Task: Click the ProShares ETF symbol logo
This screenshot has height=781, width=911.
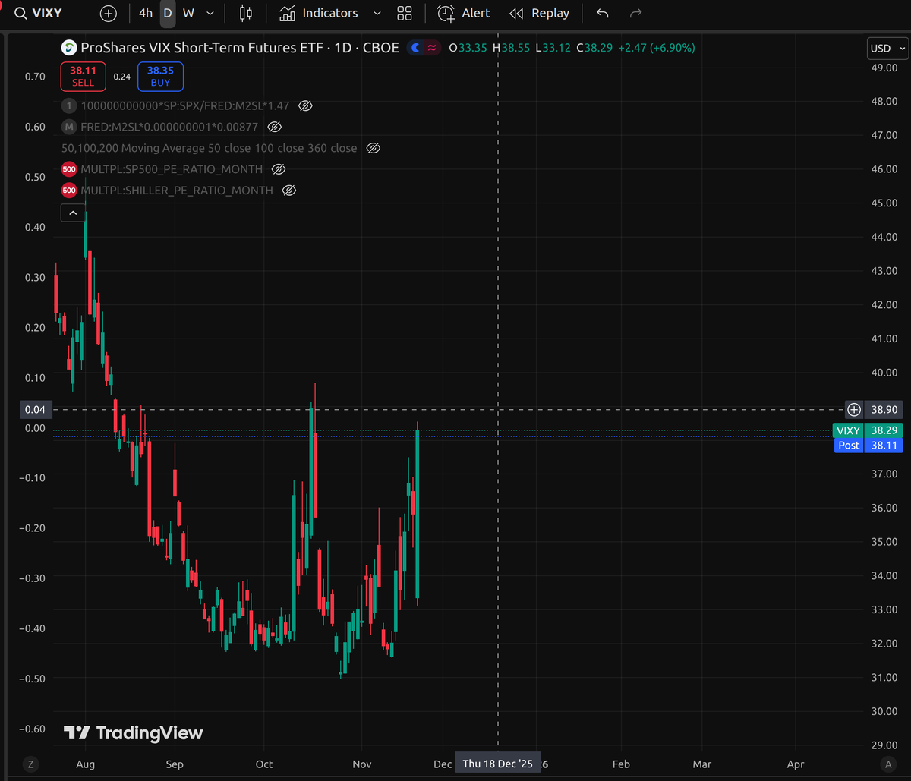Action: click(x=69, y=48)
